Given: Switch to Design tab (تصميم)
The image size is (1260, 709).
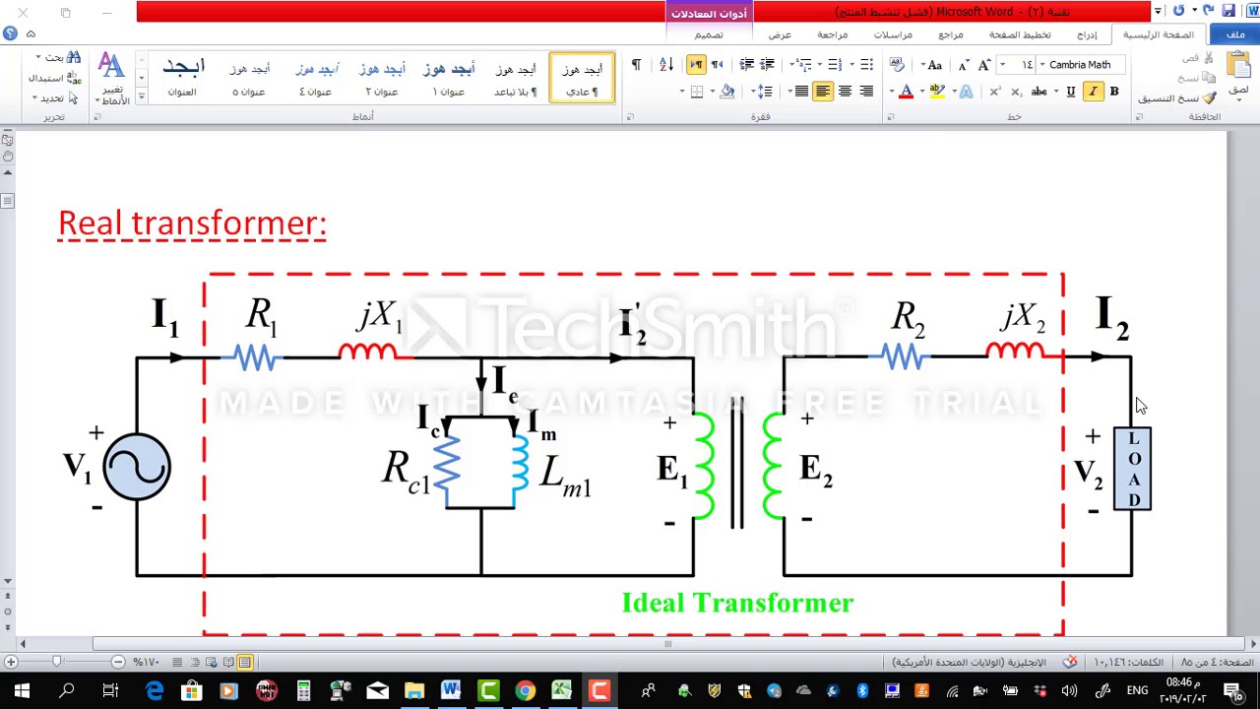Looking at the screenshot, I should [x=709, y=34].
